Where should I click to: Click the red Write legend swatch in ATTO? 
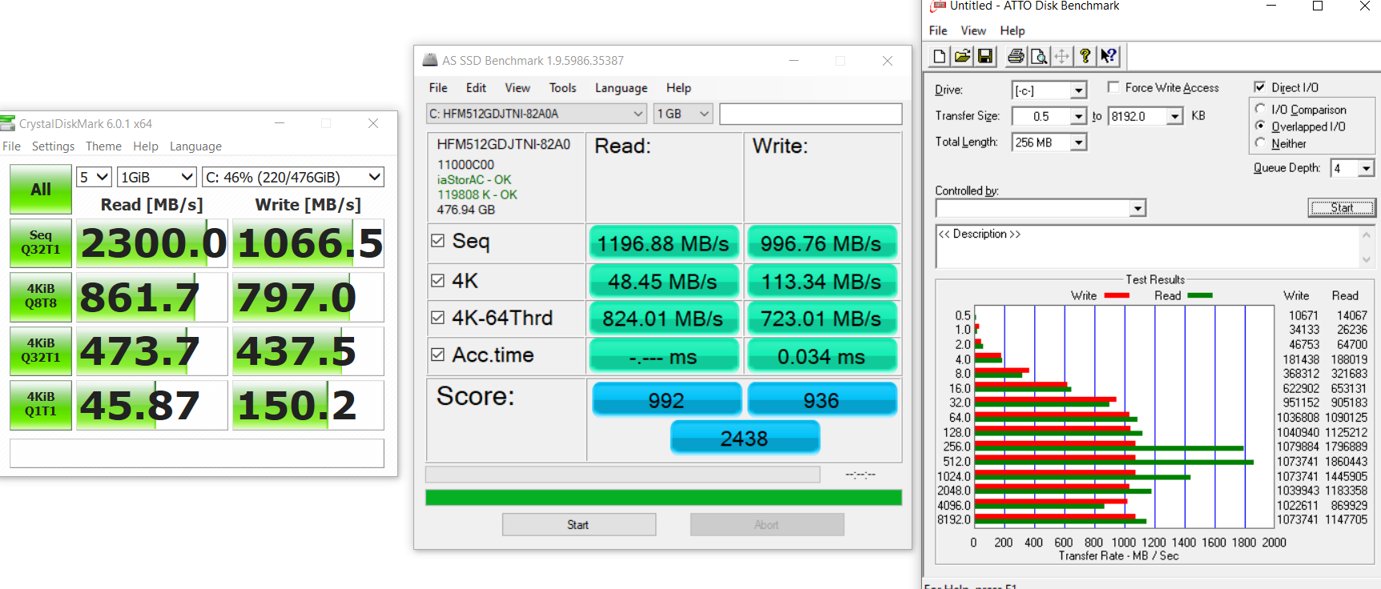pos(1117,295)
